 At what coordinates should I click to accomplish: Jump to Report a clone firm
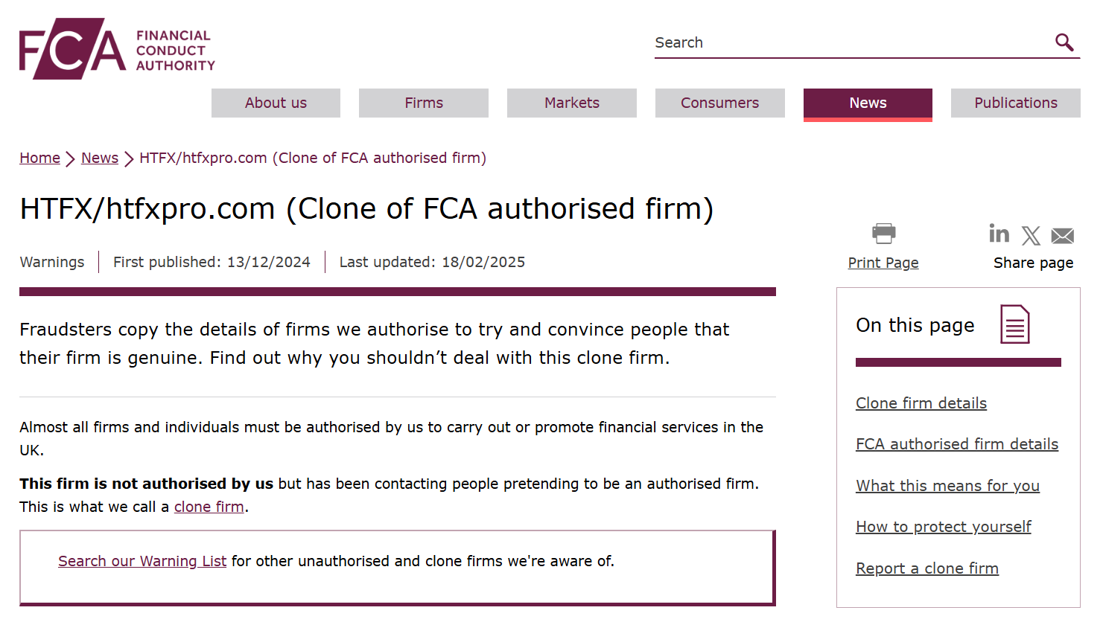pos(927,568)
